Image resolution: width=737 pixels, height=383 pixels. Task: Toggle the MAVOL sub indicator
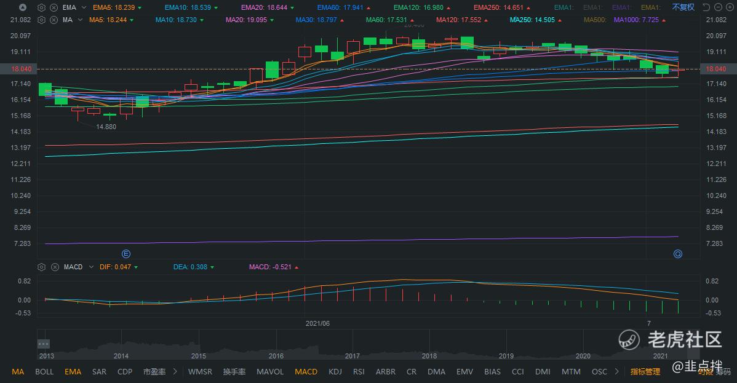[270, 372]
